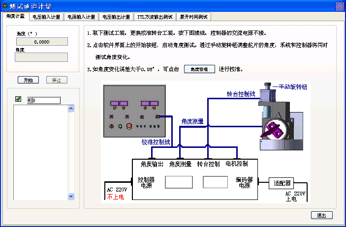Image resolution: width=346 pixels, height=227 pixels.
Task: Select the 电压输出计量 tab
Action: 116,17
